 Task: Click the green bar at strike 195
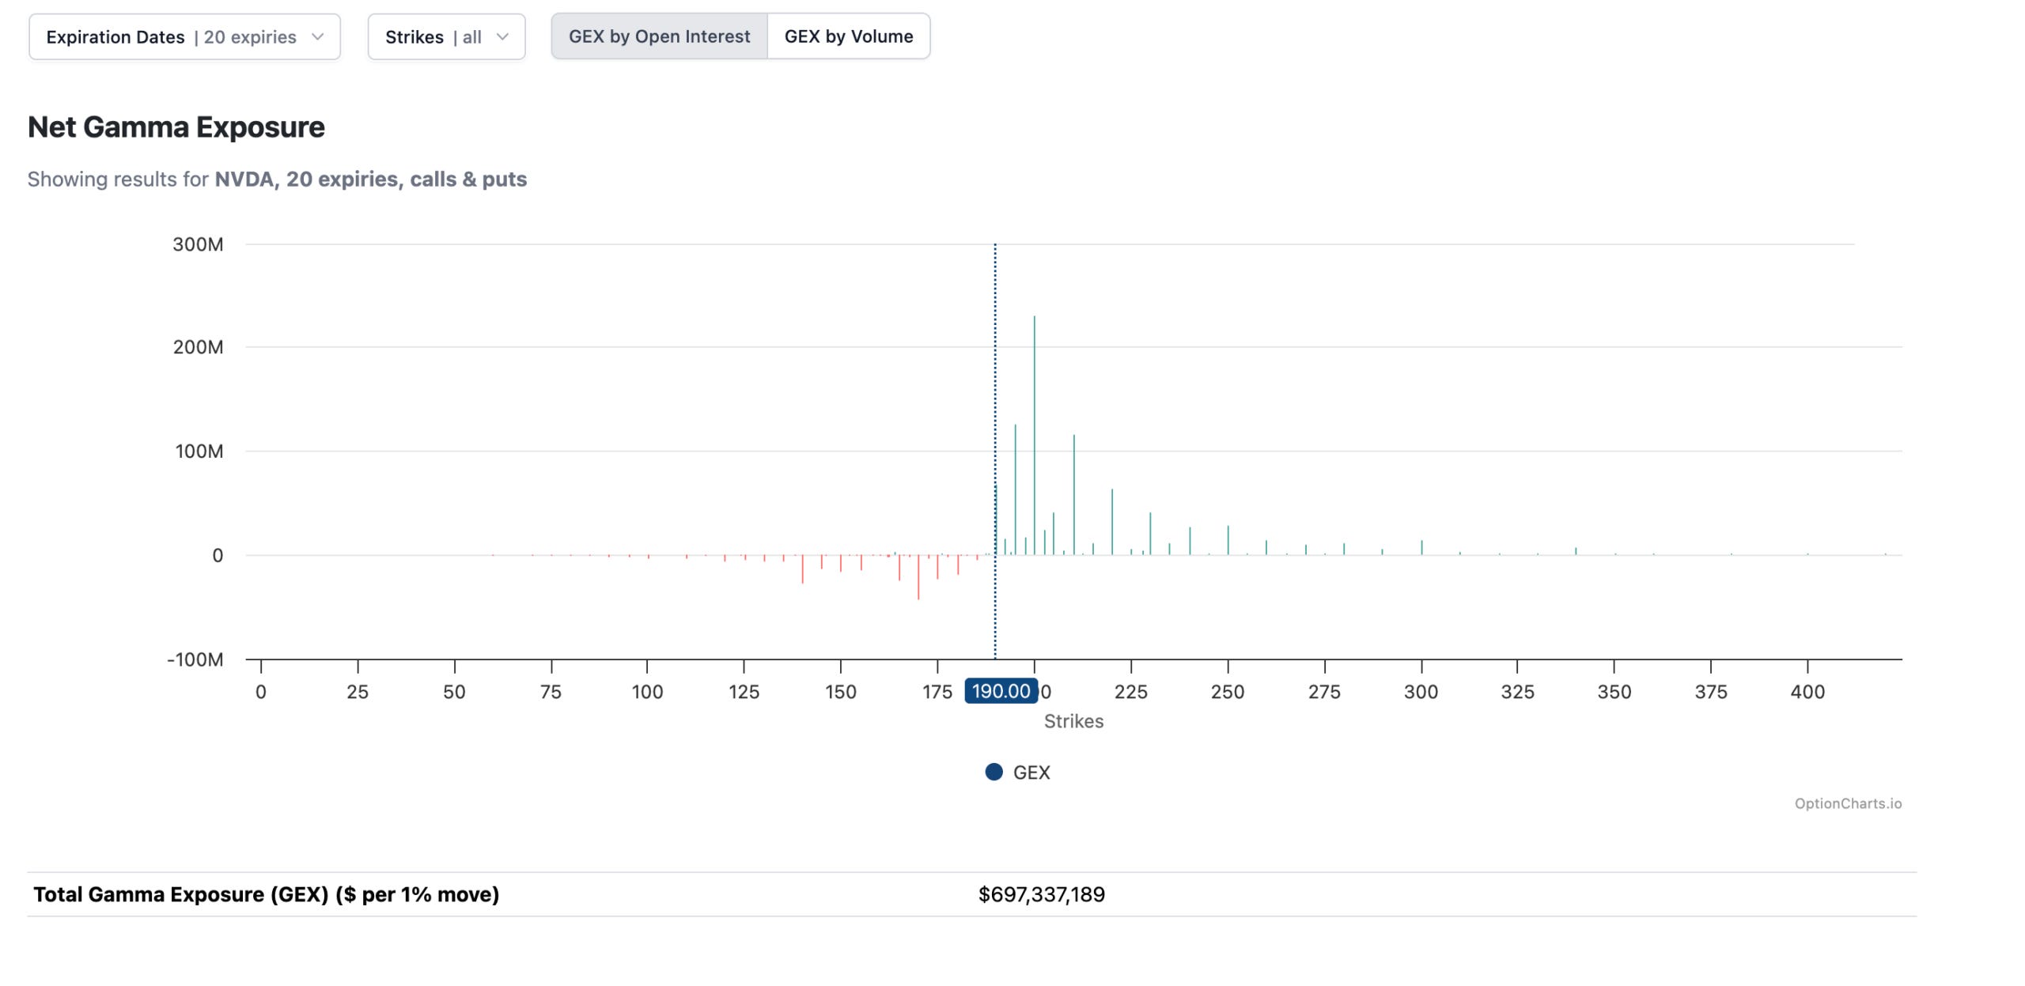point(1015,490)
